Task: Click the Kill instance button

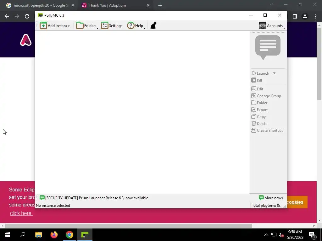Action: coord(257,80)
